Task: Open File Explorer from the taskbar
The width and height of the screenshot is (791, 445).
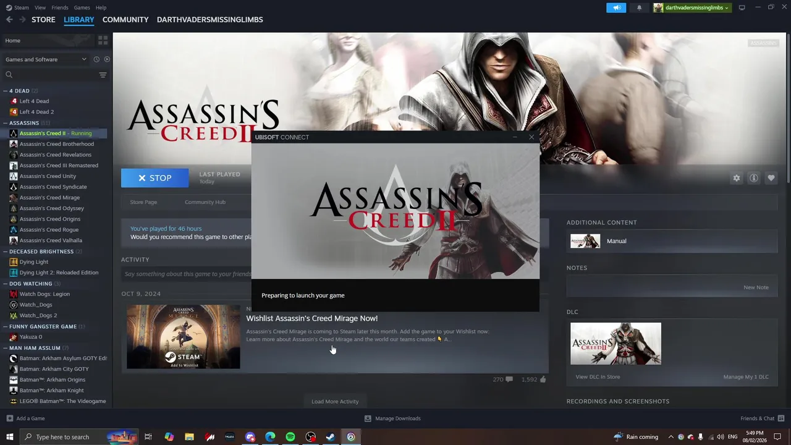Action: [x=189, y=437]
